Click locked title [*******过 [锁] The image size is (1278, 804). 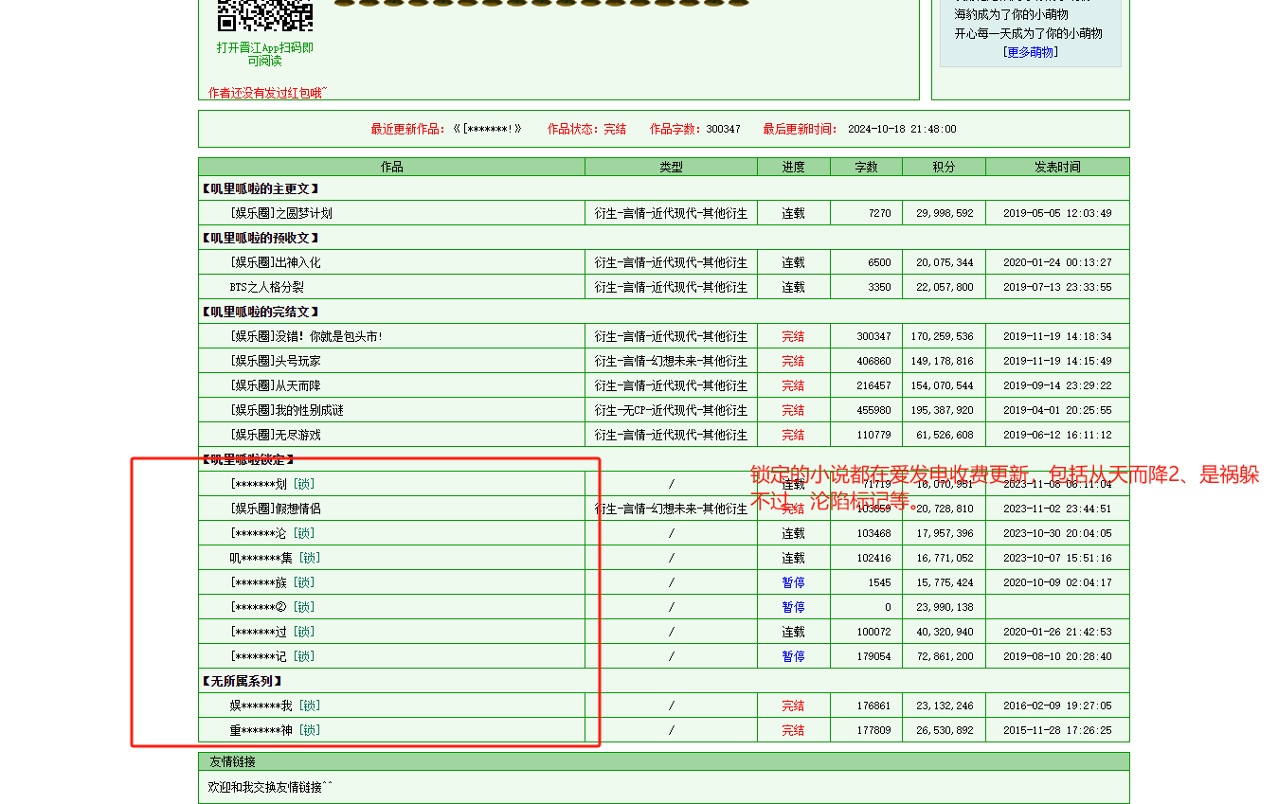click(x=272, y=632)
